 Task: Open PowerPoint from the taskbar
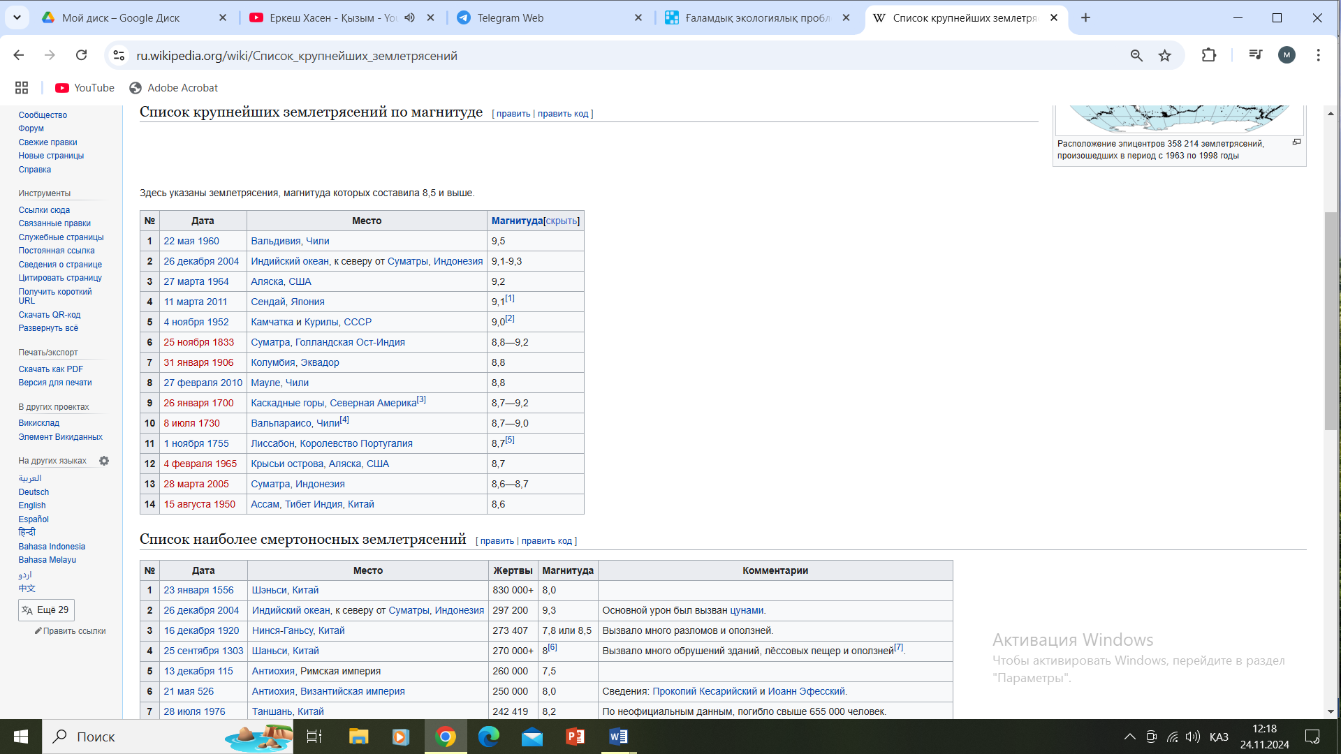pos(575,737)
